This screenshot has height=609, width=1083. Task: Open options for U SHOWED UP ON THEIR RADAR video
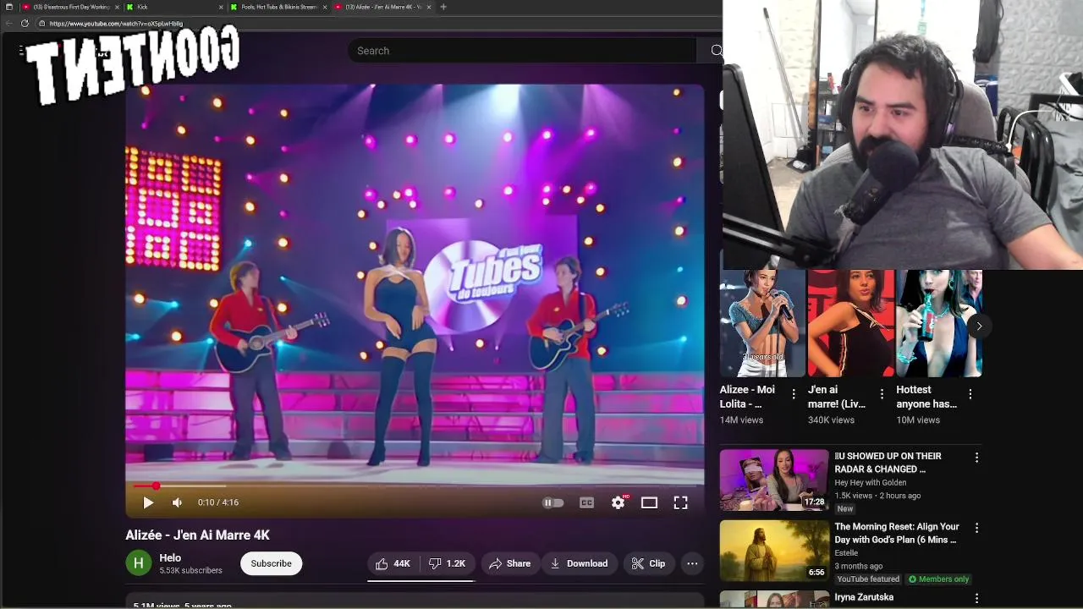point(976,458)
